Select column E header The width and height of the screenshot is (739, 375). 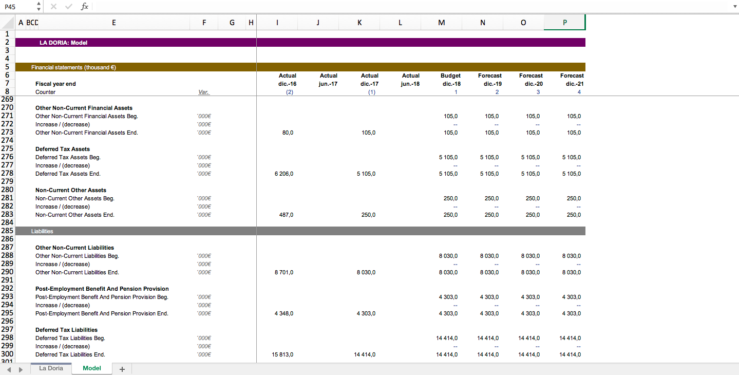[113, 23]
